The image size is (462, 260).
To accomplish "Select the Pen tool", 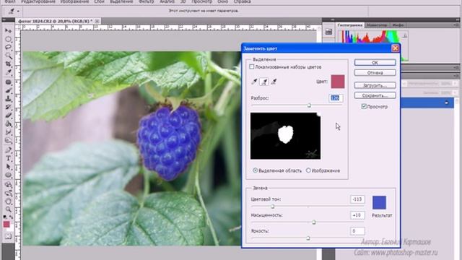I will pyautogui.click(x=8, y=150).
